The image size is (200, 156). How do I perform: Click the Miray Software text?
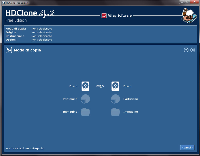coord(119,16)
